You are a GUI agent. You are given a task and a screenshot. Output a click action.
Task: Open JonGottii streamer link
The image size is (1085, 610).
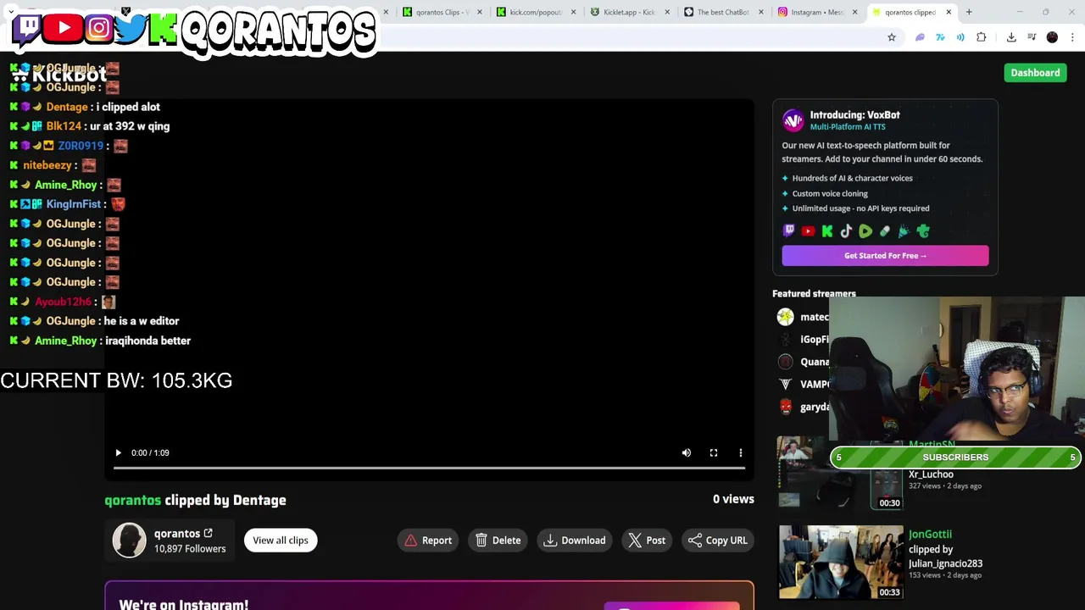coord(930,535)
